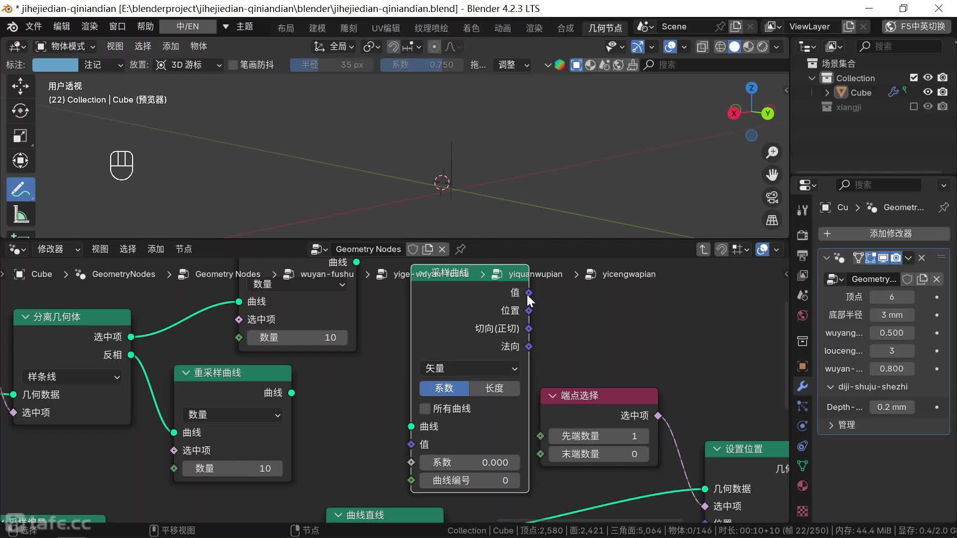Viewport: 957px width, 538px height.
Task: Open the 矢量 data type dropdown
Action: click(470, 368)
